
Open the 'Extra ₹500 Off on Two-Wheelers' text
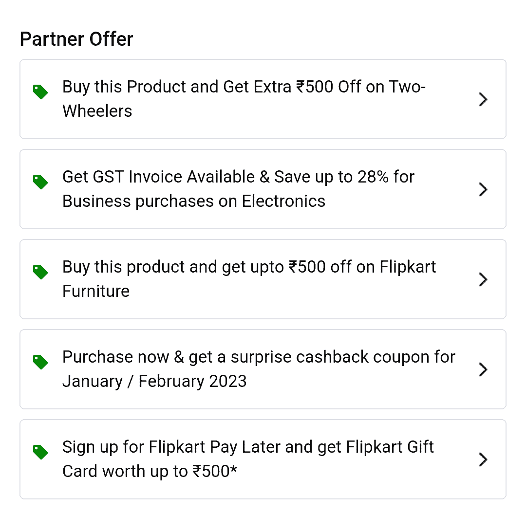[x=244, y=88]
